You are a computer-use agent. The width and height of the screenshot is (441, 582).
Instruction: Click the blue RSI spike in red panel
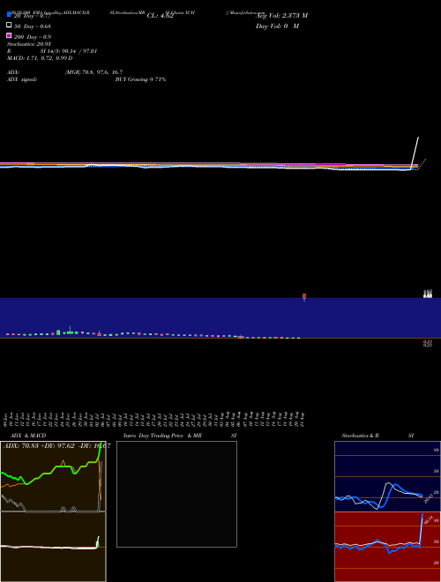[422, 529]
